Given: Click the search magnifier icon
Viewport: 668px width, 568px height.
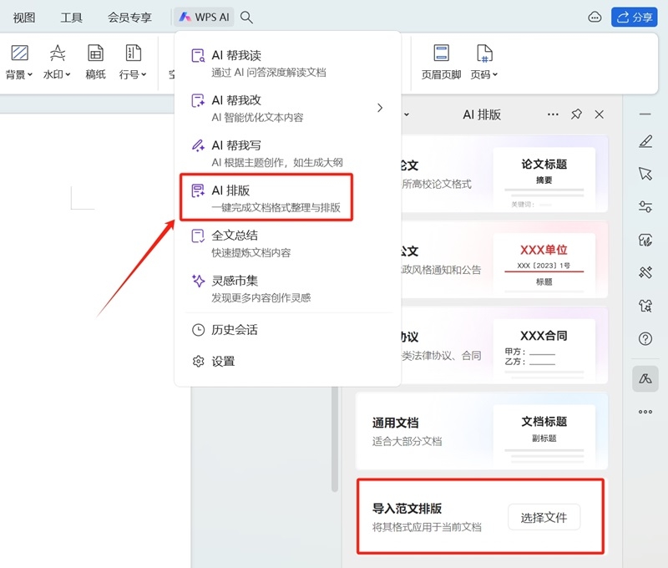Looking at the screenshot, I should tap(246, 17).
